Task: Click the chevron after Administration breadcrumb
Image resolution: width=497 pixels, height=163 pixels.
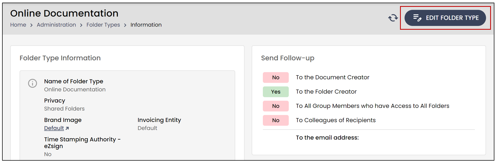Action: click(x=81, y=25)
